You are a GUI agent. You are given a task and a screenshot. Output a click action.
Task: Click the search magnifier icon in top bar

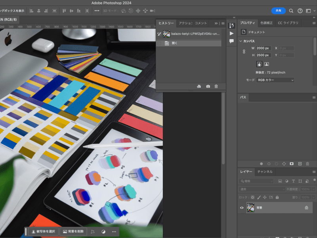[291, 11]
